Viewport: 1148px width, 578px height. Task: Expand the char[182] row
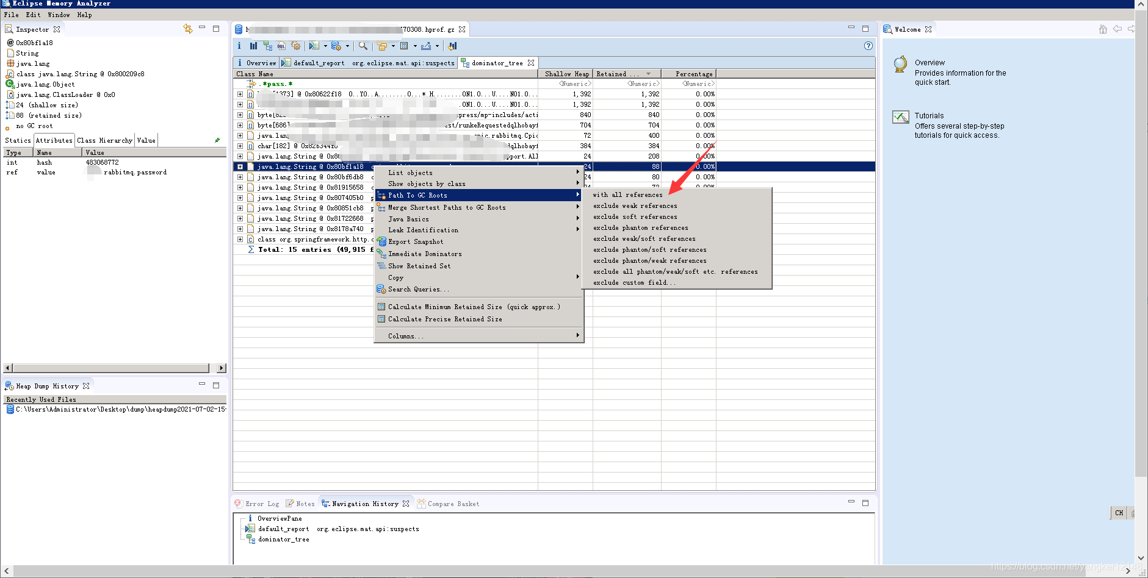click(240, 146)
